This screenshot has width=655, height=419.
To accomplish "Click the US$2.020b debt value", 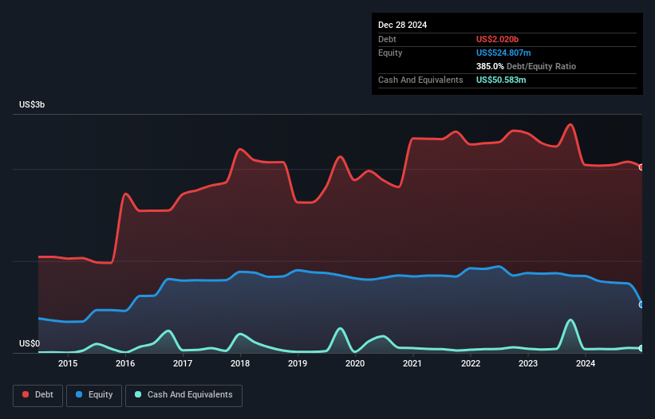I will point(497,39).
